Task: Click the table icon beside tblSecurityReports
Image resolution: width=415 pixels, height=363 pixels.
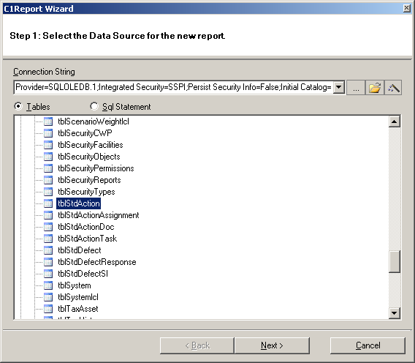Action: (x=48, y=180)
